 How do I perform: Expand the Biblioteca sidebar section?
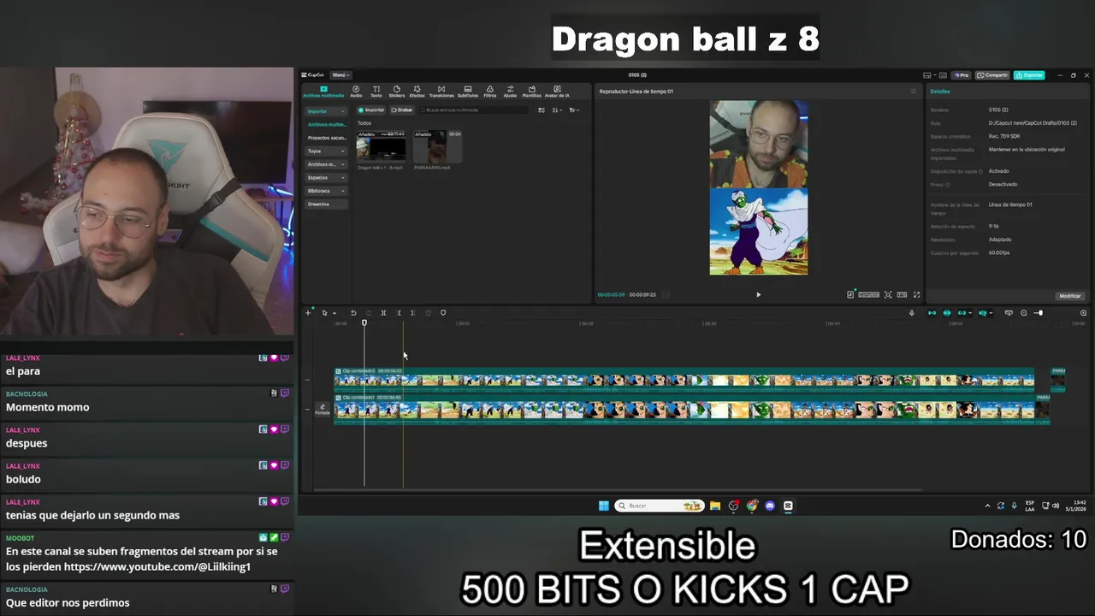[326, 191]
